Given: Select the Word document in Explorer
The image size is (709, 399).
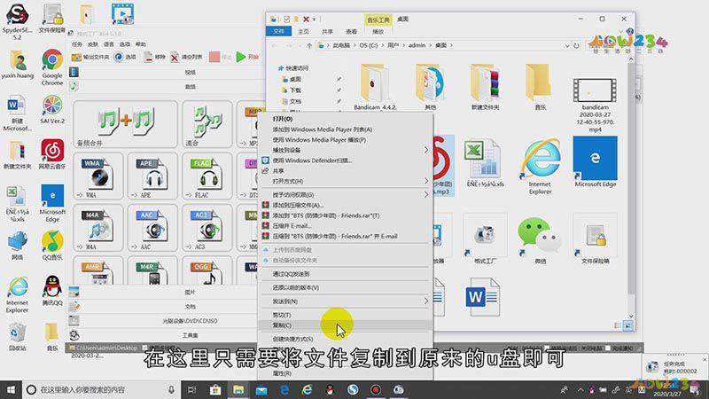Looking at the screenshot, I should click(x=482, y=297).
